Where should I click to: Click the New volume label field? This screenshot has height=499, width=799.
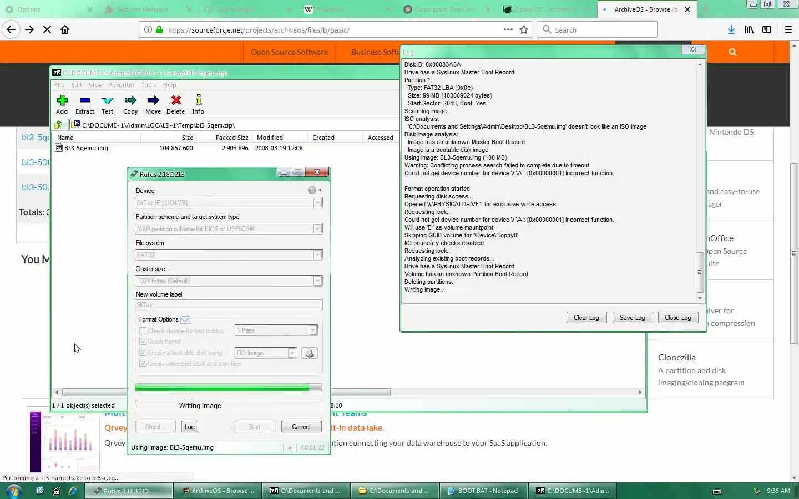coord(229,305)
